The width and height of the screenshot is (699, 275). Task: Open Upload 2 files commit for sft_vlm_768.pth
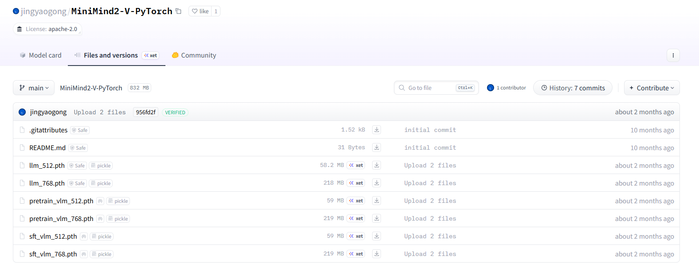tap(430, 254)
